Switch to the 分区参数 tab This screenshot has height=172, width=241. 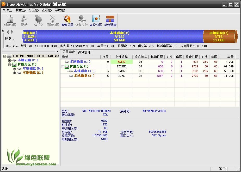click(69, 52)
